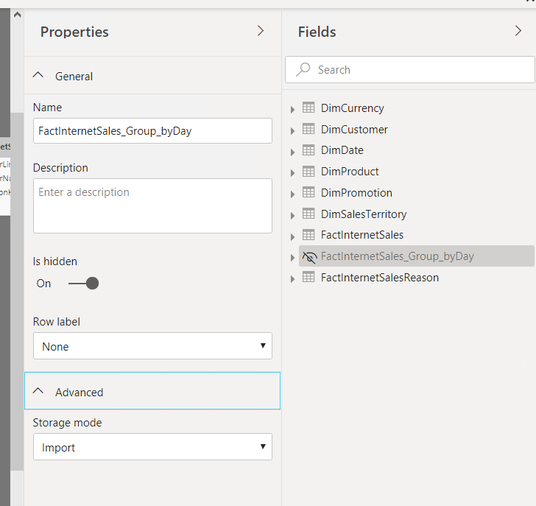The height and width of the screenshot is (506, 536).
Task: Select the FactInternetSales table
Action: [x=362, y=236]
